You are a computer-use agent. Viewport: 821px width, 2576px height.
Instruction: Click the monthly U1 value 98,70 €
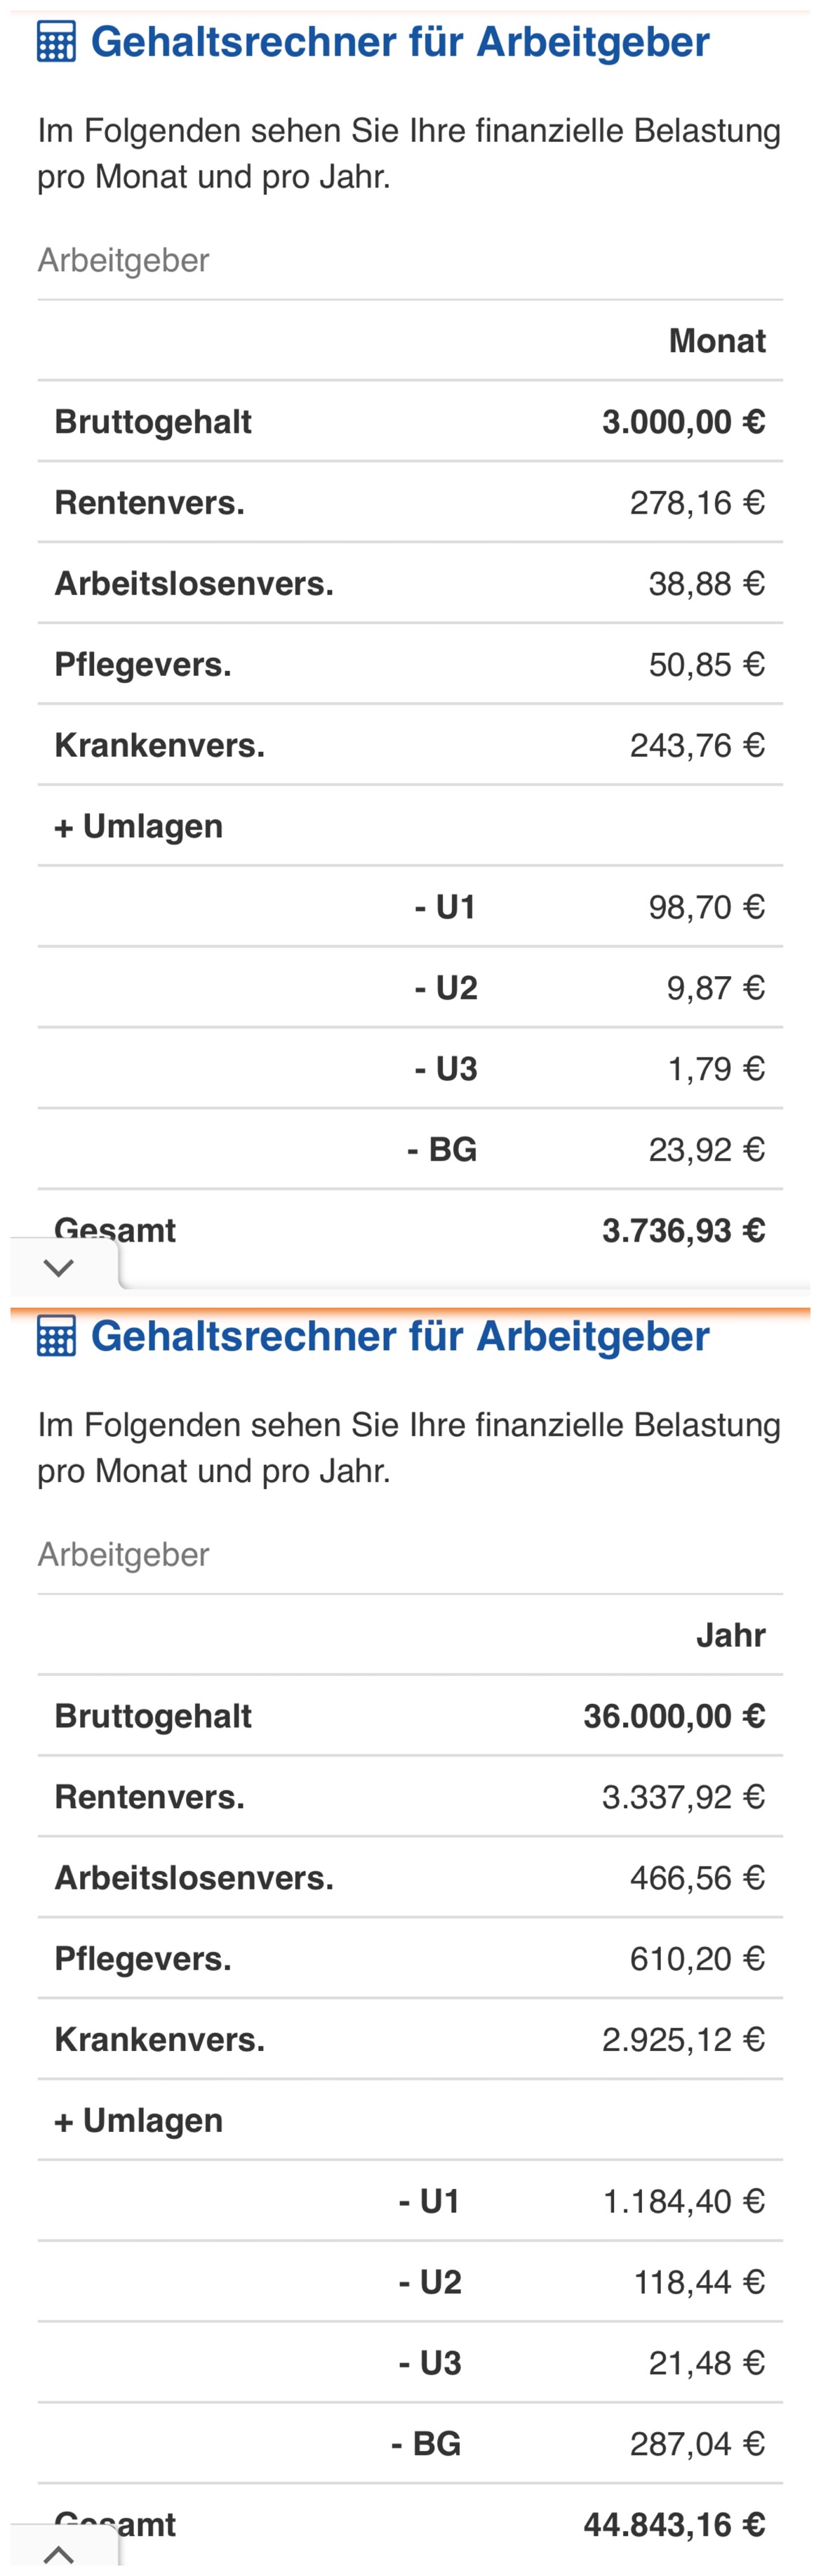click(x=706, y=907)
